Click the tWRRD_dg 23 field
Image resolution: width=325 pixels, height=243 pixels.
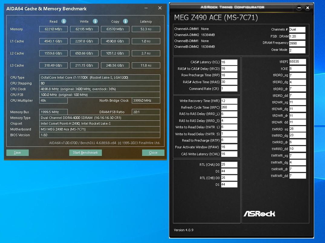click(x=298, y=135)
